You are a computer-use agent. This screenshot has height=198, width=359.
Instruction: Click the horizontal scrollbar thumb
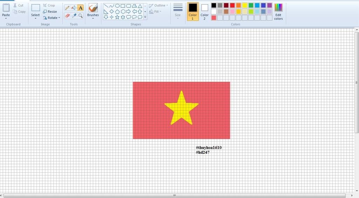click(x=175, y=196)
